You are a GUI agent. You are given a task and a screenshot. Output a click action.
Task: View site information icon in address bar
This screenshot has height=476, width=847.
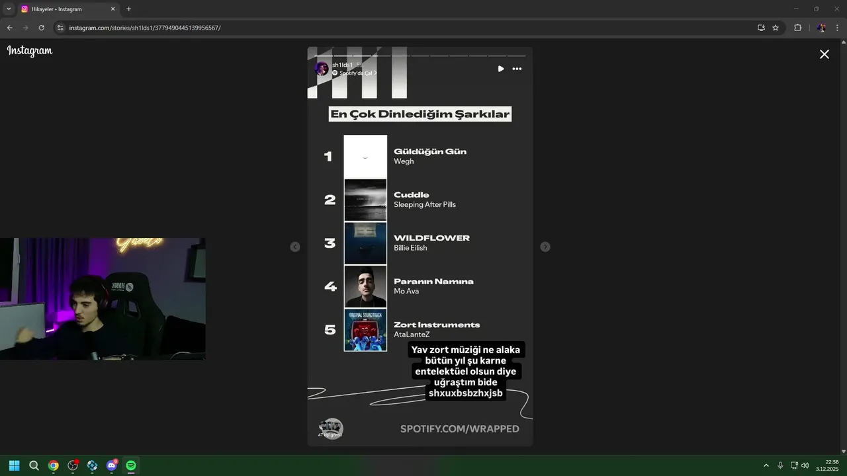[x=60, y=28]
